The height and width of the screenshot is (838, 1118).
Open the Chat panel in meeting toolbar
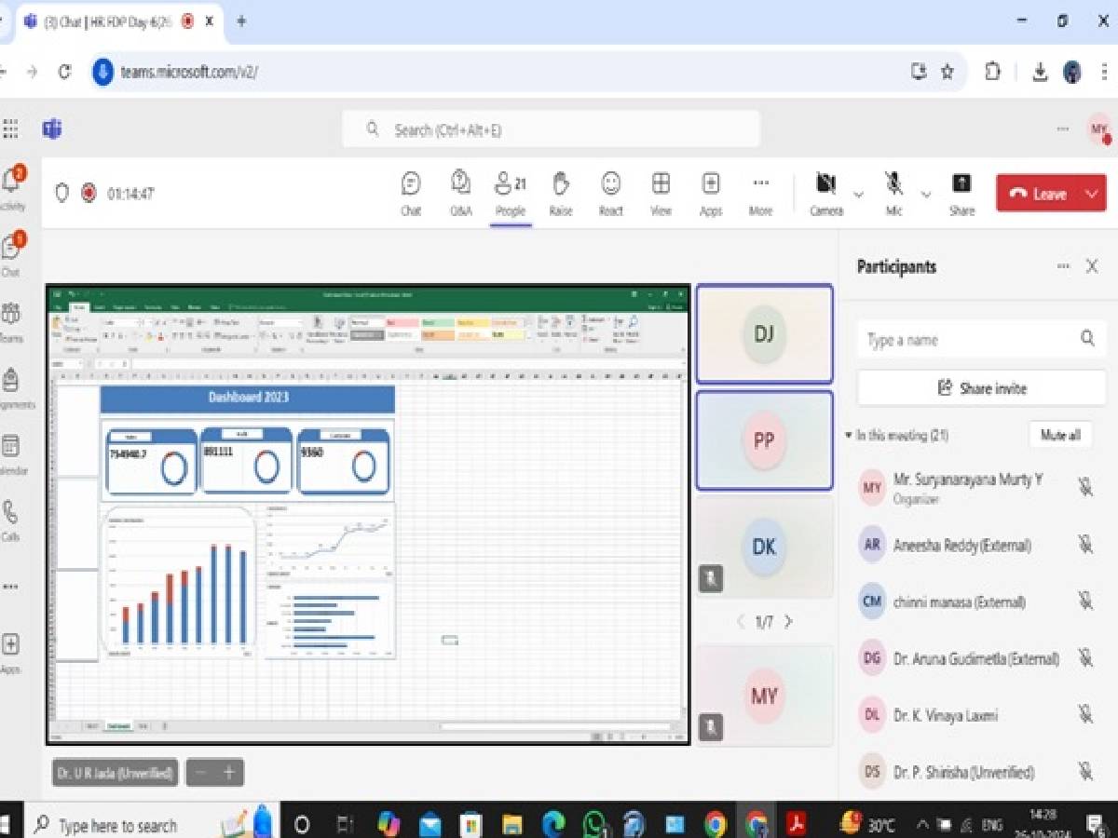[411, 193]
